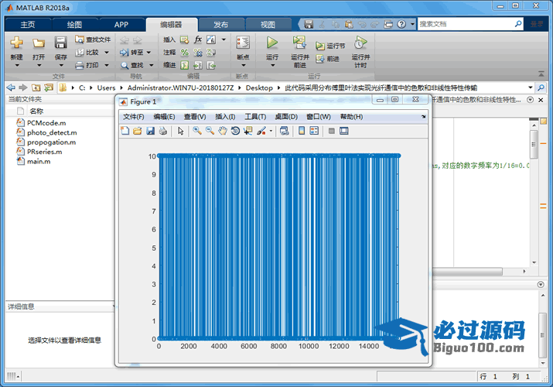Open the Run (运行) dropdown arrow
553x387 pixels.
(272, 66)
